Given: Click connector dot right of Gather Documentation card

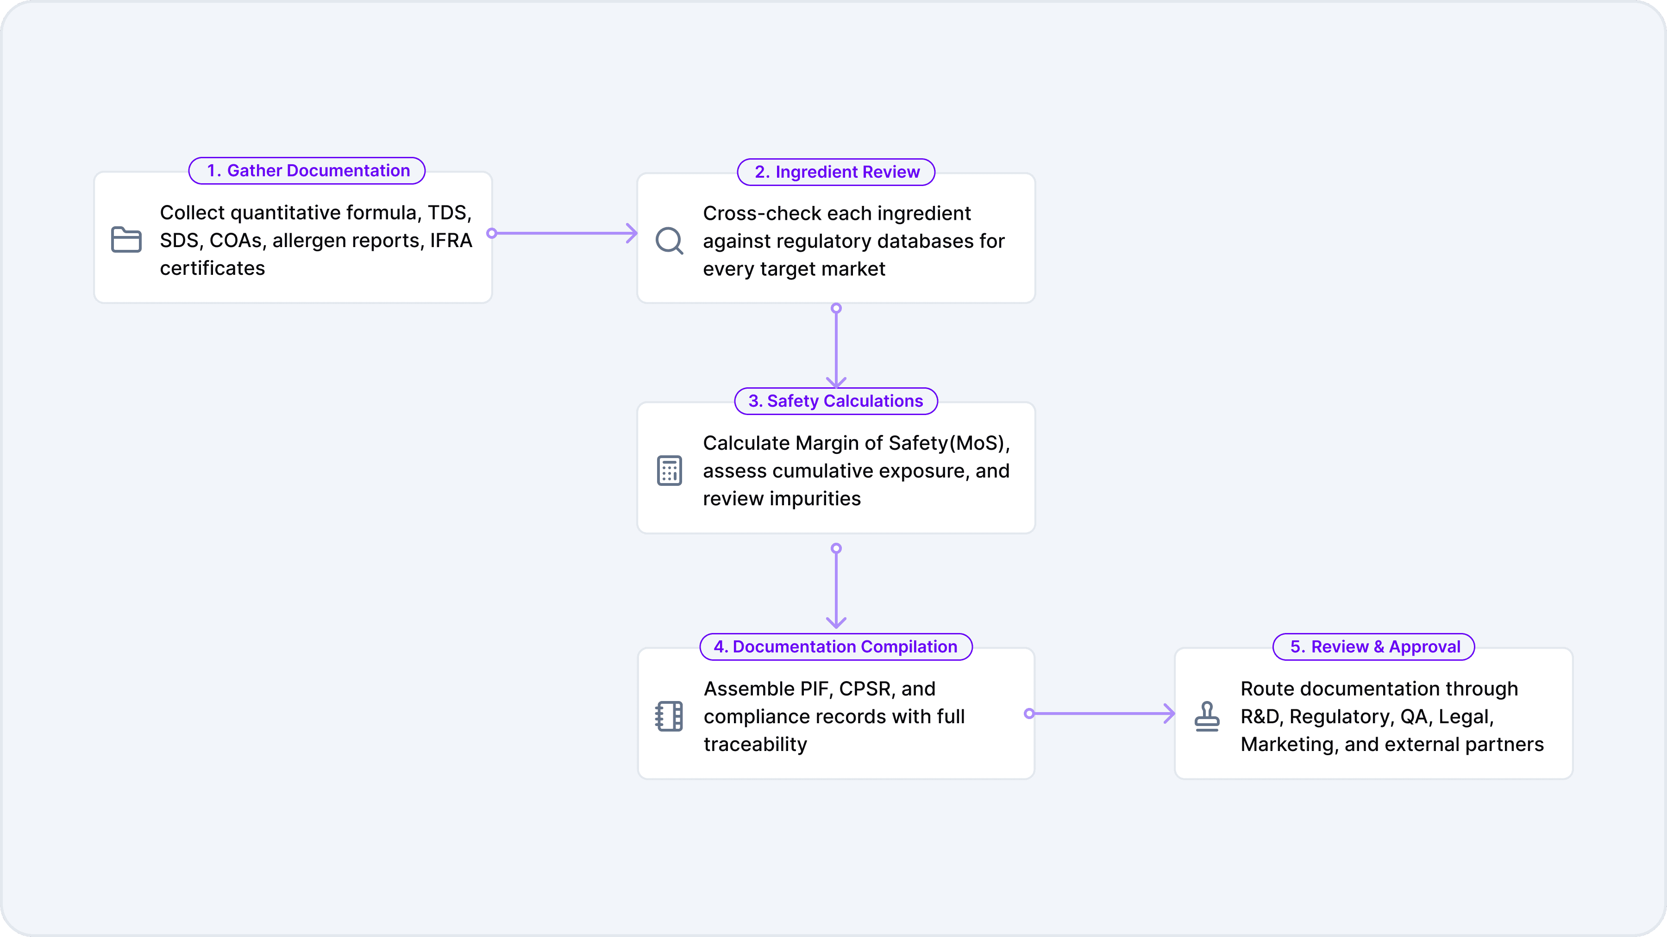Looking at the screenshot, I should click(x=492, y=233).
